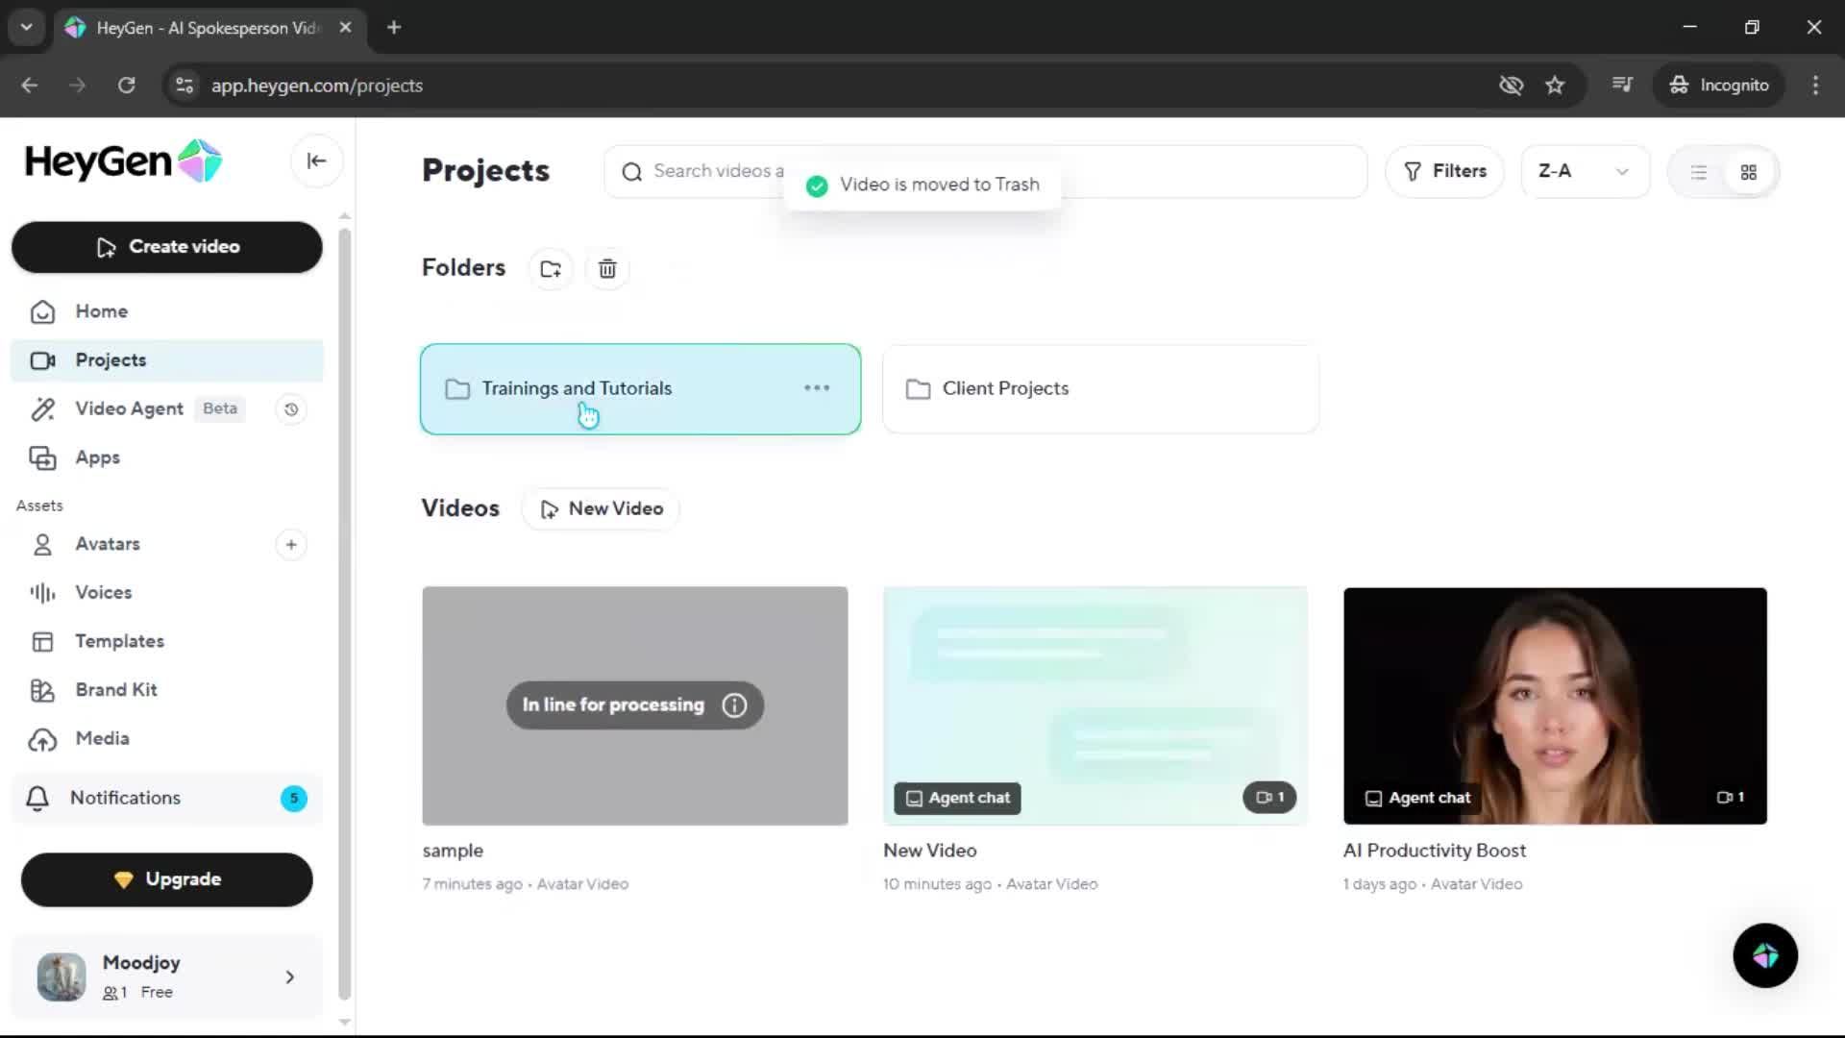
Task: Open the Z-A sort dropdown
Action: point(1584,171)
